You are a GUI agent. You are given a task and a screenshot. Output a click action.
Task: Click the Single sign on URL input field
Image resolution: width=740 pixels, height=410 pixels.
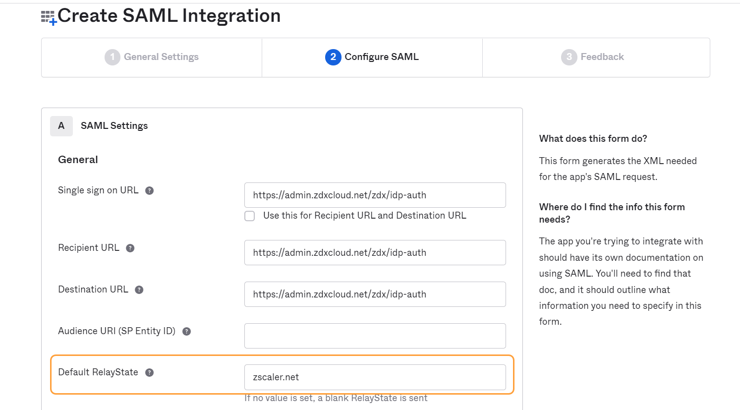(375, 195)
